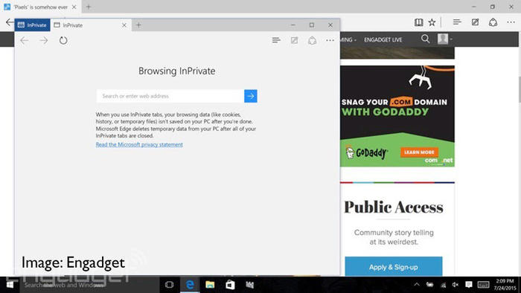521x293 pixels.
Task: Open the Engadget Live menu item
Action: click(x=383, y=39)
